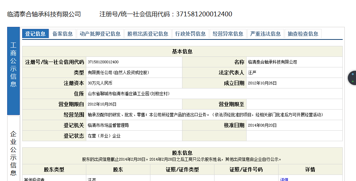The height and width of the screenshot is (181, 356).
Task: Click the company name heading 临清泰合轴承科技有限公司
Action: point(44,14)
